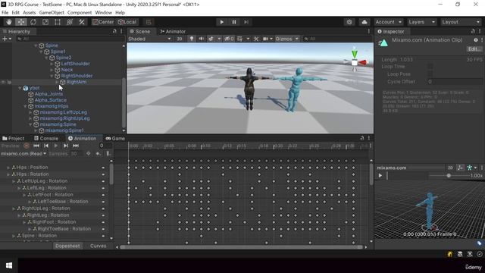Open preview avatar options icon
Viewport: 485px width, 273px height.
(471, 168)
